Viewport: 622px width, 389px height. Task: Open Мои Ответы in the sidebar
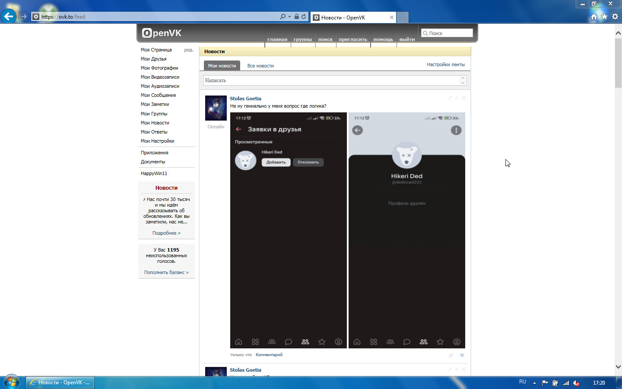click(154, 132)
